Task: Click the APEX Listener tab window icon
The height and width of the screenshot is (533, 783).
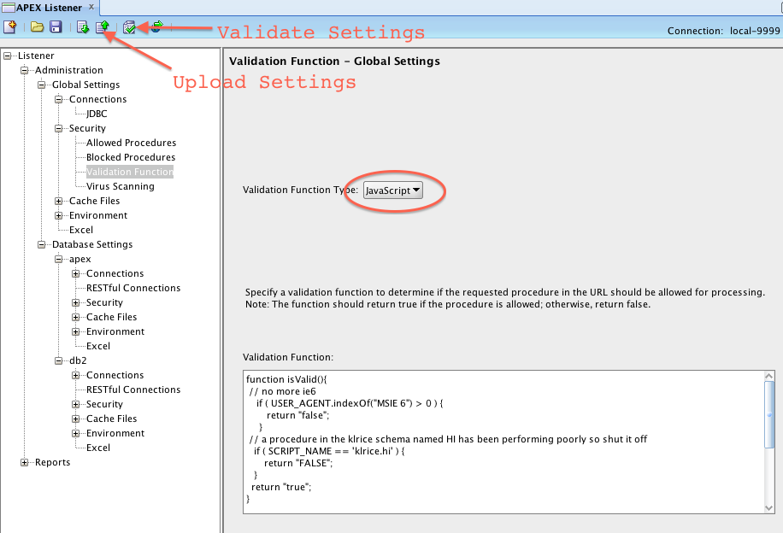Action: pyautogui.click(x=9, y=8)
